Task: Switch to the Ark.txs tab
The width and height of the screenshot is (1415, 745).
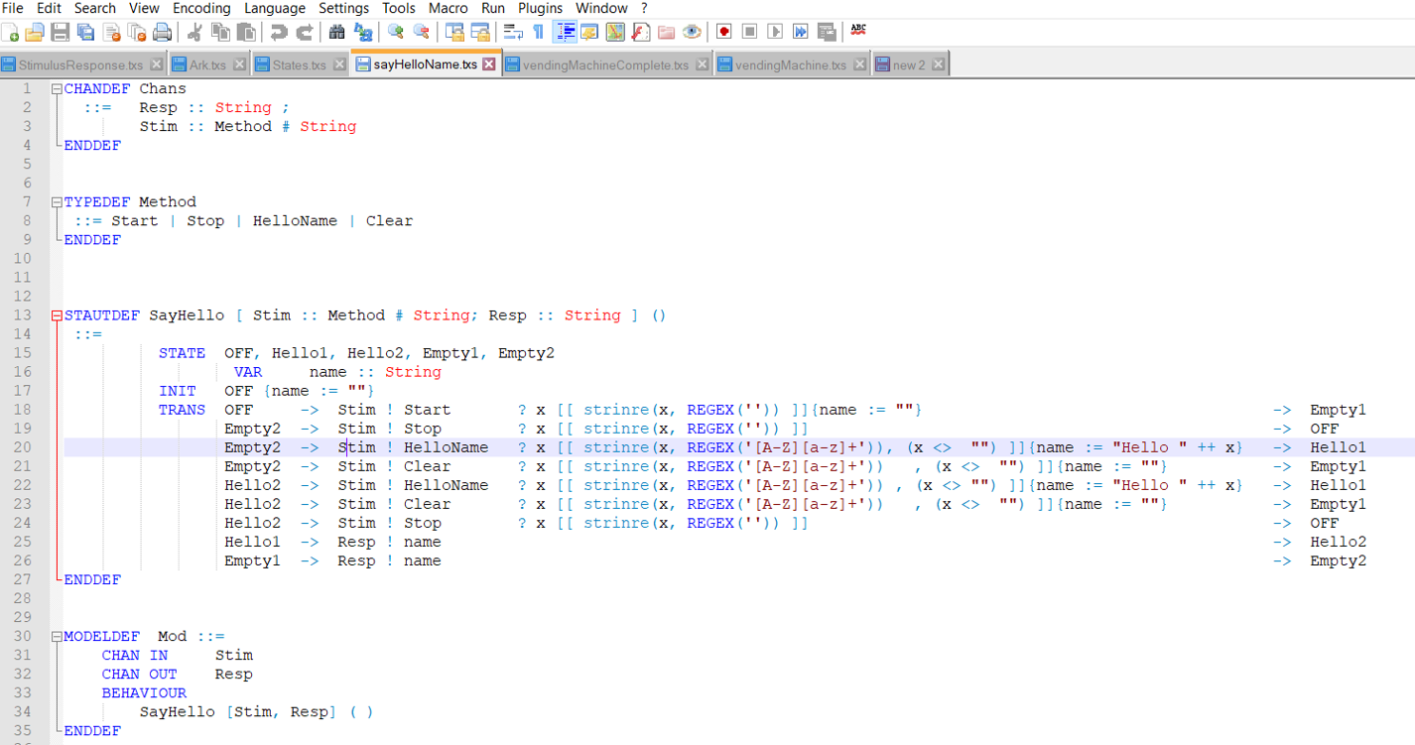Action: [x=208, y=65]
